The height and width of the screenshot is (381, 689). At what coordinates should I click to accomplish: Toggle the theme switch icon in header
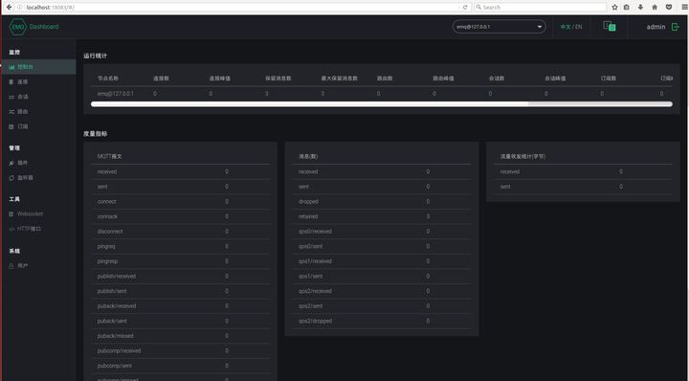click(610, 27)
